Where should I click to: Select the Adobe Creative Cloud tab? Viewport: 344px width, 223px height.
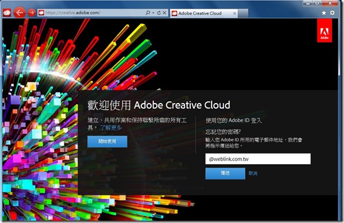pyautogui.click(x=204, y=14)
